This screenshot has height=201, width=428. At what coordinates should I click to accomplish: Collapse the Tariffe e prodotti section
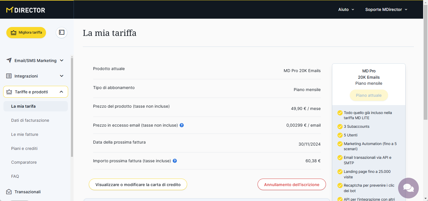pyautogui.click(x=61, y=92)
